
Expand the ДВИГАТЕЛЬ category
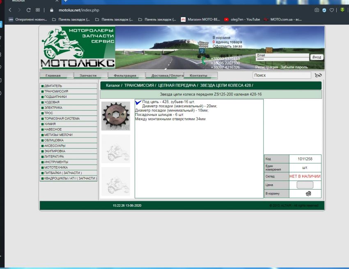[53, 86]
